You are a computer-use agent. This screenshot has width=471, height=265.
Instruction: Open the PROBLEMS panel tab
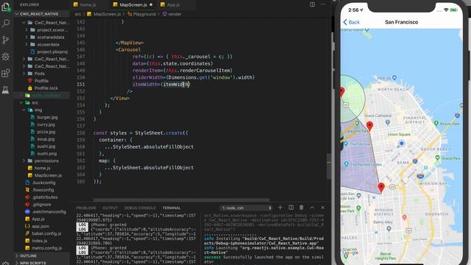point(86,208)
